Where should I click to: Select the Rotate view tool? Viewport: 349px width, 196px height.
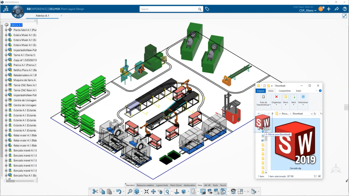[160, 191]
